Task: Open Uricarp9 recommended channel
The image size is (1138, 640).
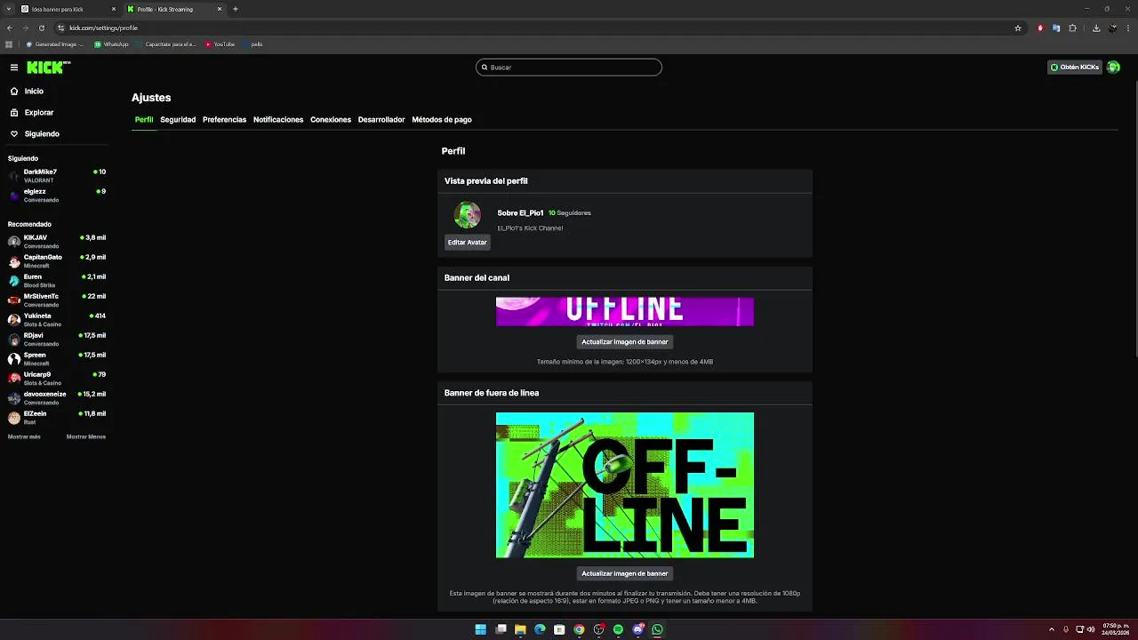Action: (x=57, y=378)
